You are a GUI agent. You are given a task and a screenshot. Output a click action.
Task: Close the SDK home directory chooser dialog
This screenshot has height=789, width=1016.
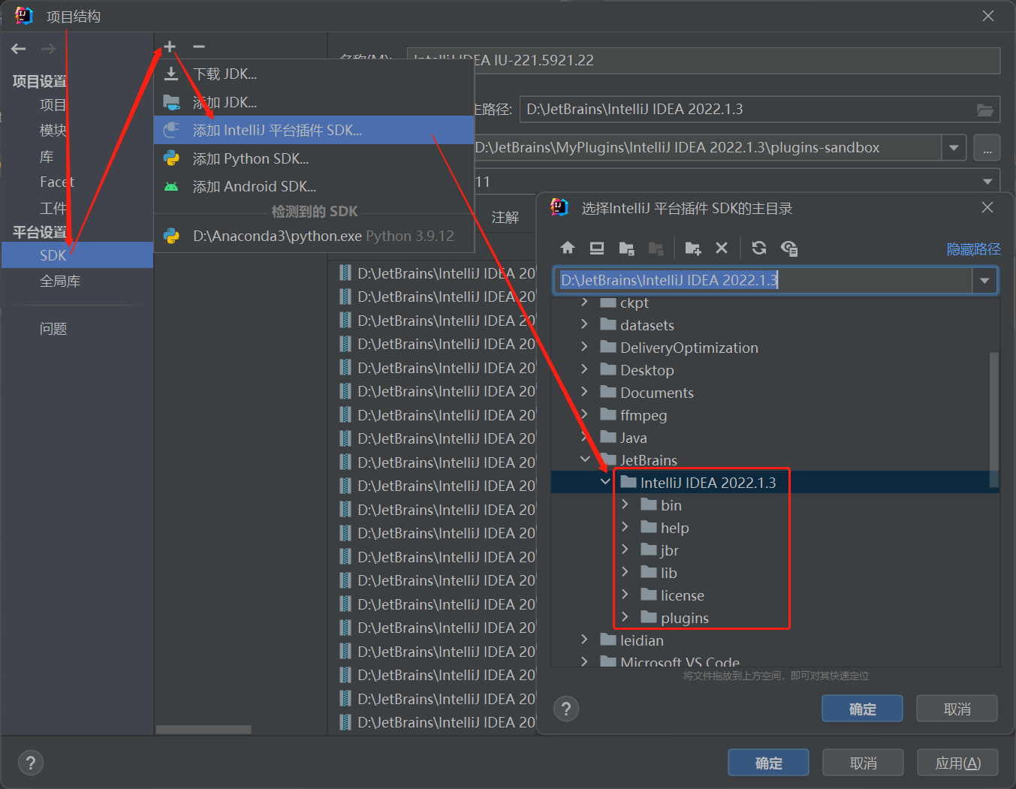pyautogui.click(x=987, y=207)
